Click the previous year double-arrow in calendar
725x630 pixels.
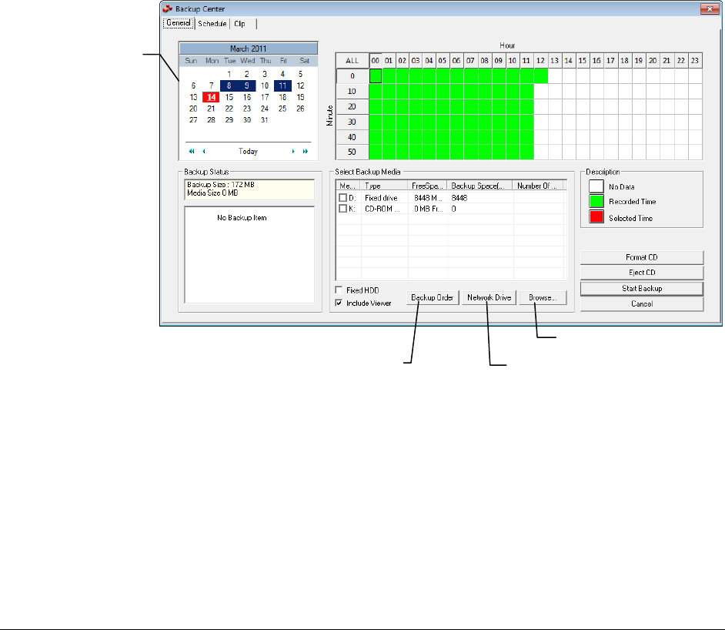click(191, 152)
